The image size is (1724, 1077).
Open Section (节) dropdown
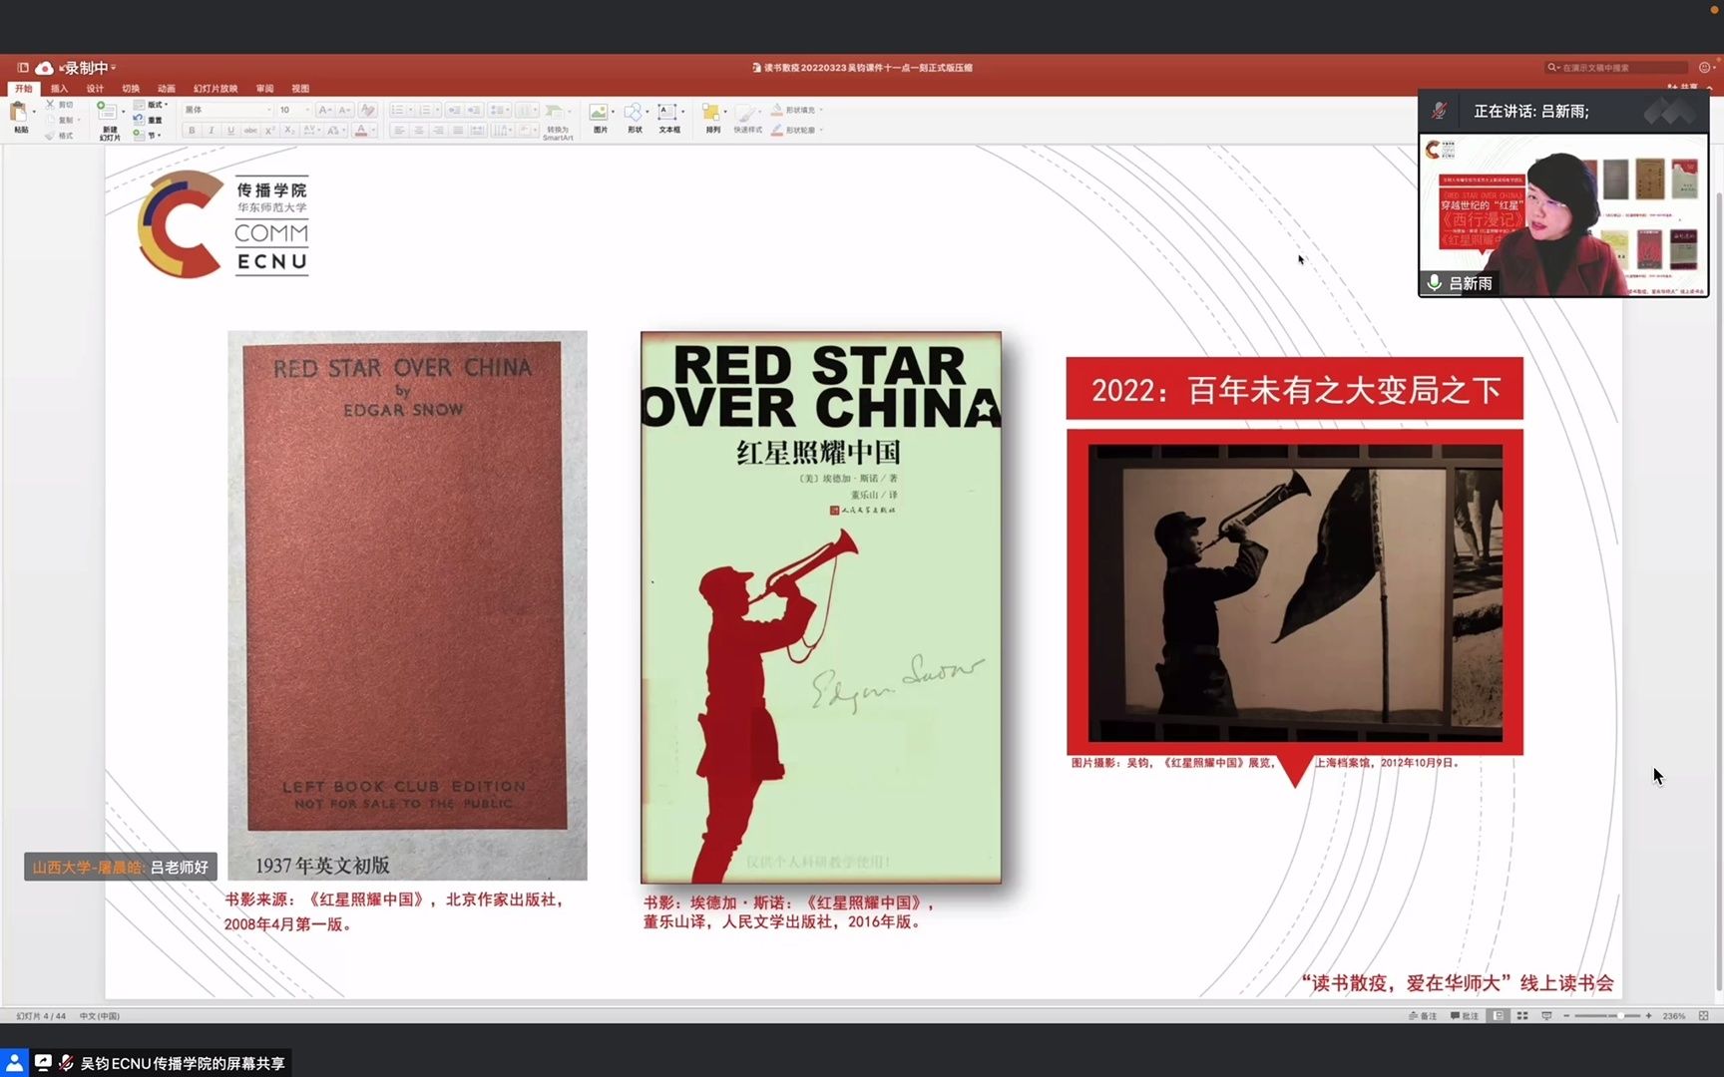(146, 135)
